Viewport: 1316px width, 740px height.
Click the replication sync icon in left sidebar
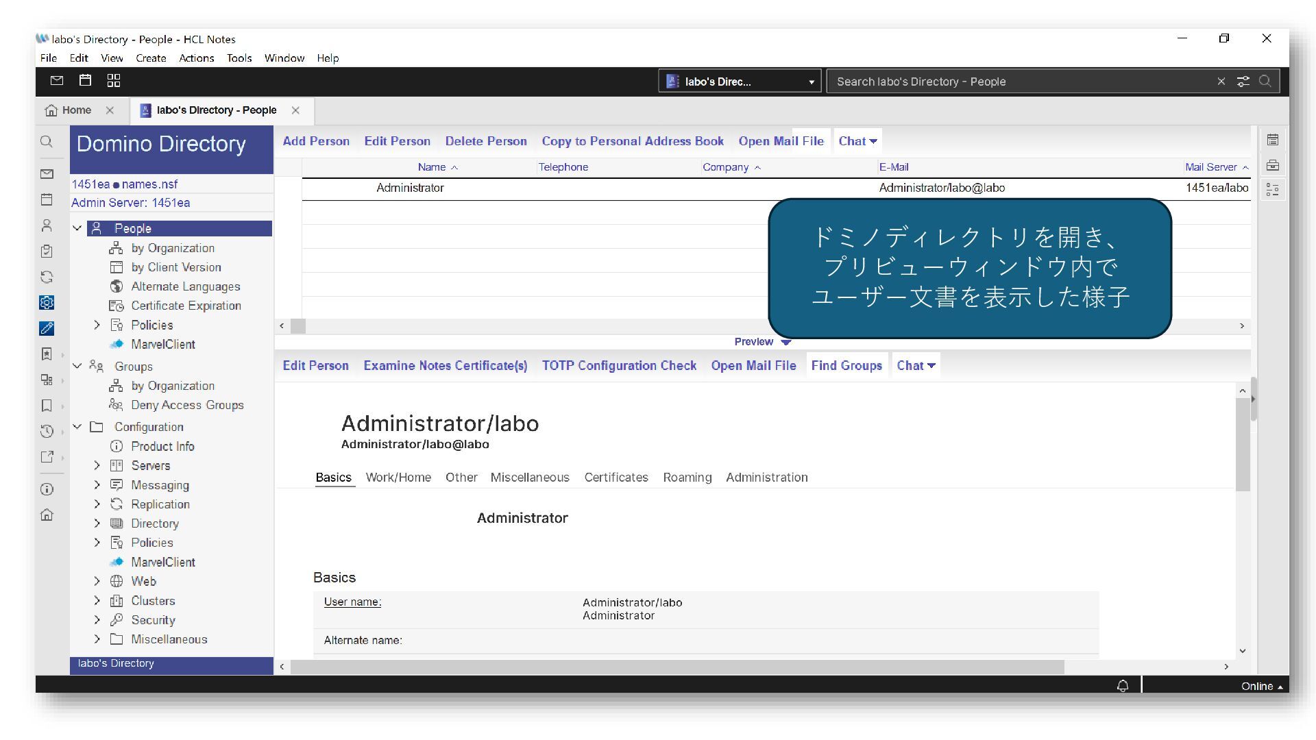tap(47, 277)
